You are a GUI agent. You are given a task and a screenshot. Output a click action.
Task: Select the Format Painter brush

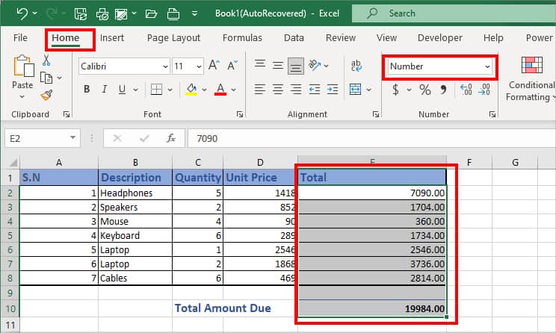pyautogui.click(x=46, y=95)
